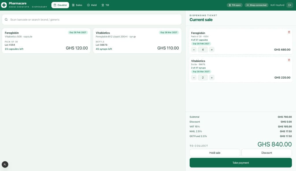The height and width of the screenshot is (171, 296).
Task: Focus the barcode or brand search field
Action: (x=92, y=20)
